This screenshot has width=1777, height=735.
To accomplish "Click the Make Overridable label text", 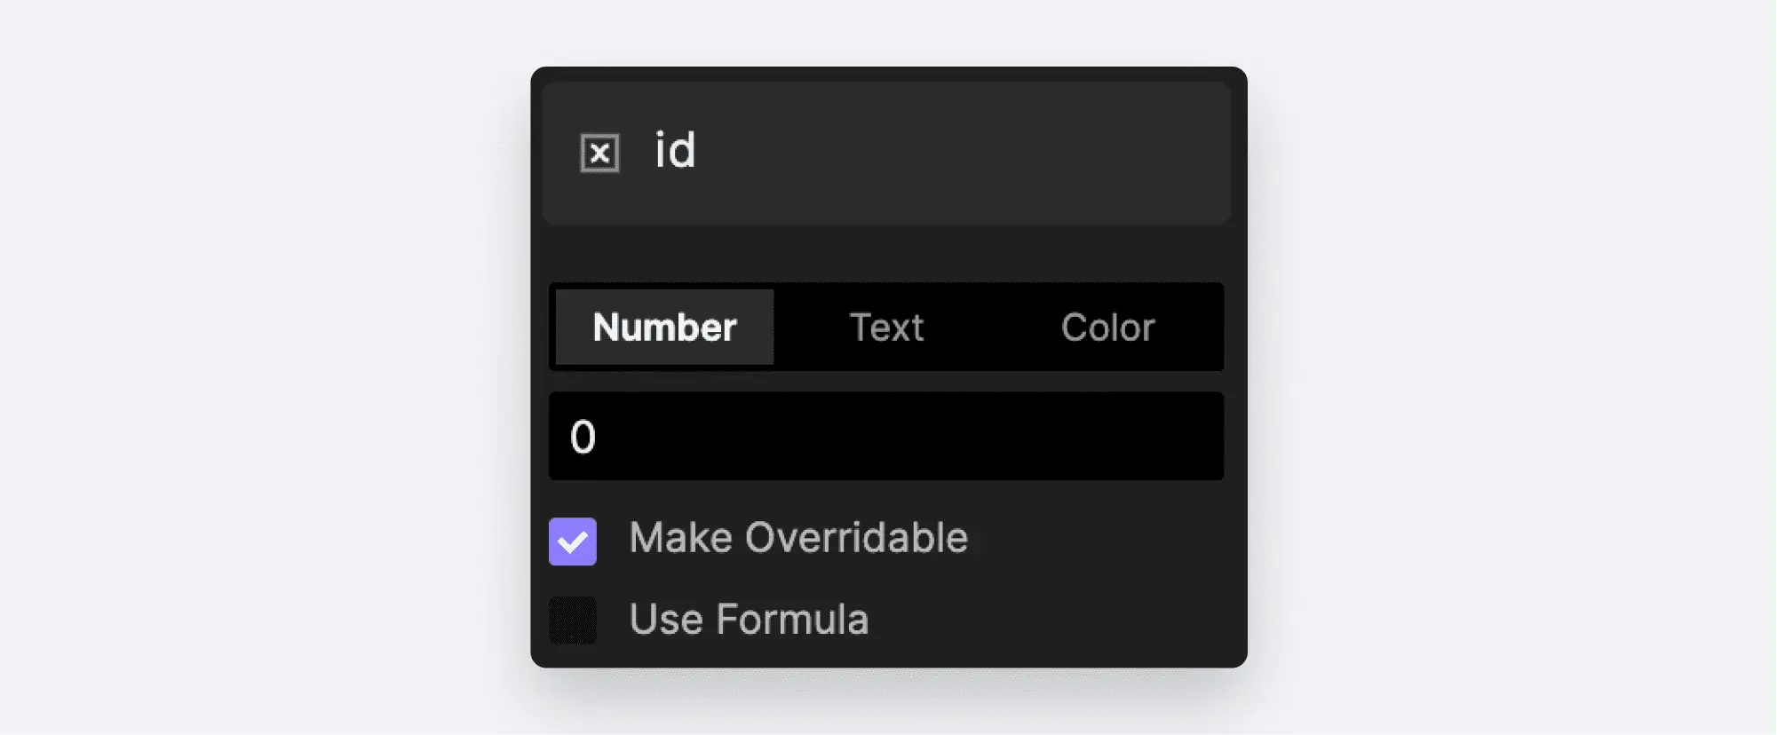I will click(798, 538).
